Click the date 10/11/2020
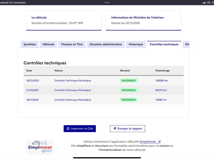The width and height of the screenshot is (214, 160). (32, 100)
